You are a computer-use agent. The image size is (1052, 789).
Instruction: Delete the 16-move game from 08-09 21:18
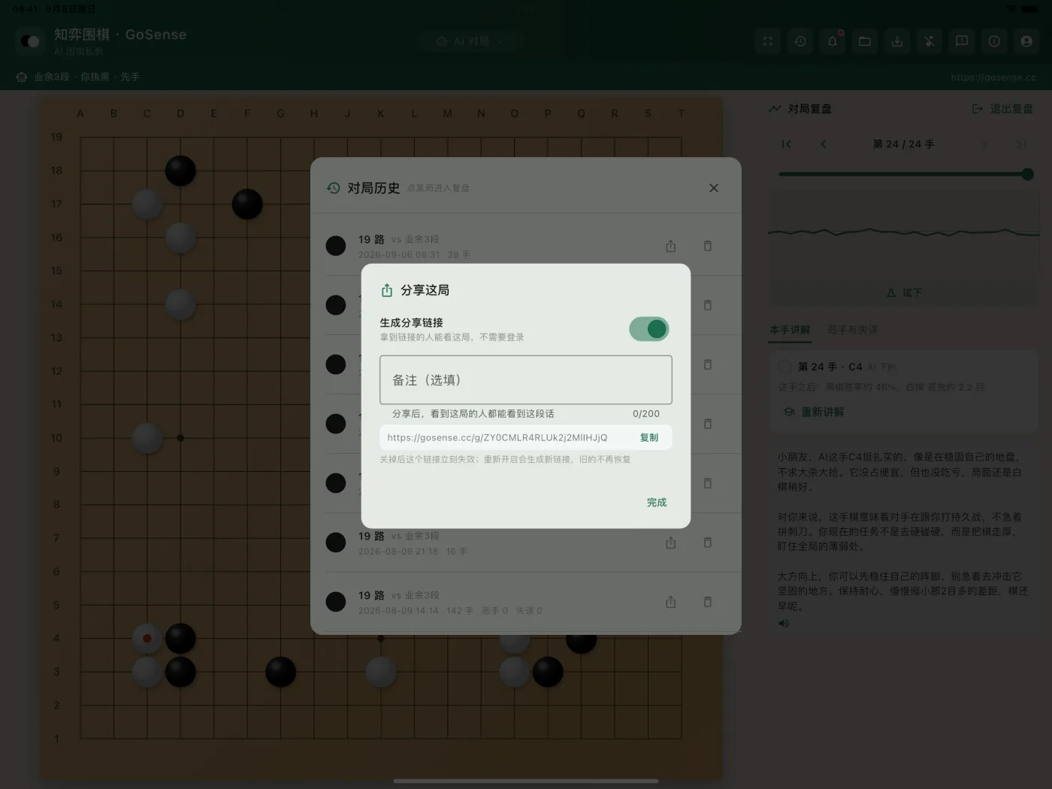(707, 543)
